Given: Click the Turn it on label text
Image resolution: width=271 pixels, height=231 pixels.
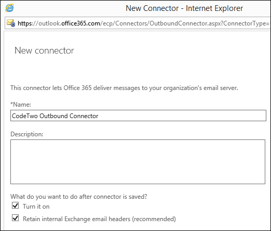Looking at the screenshot, I should point(36,207).
